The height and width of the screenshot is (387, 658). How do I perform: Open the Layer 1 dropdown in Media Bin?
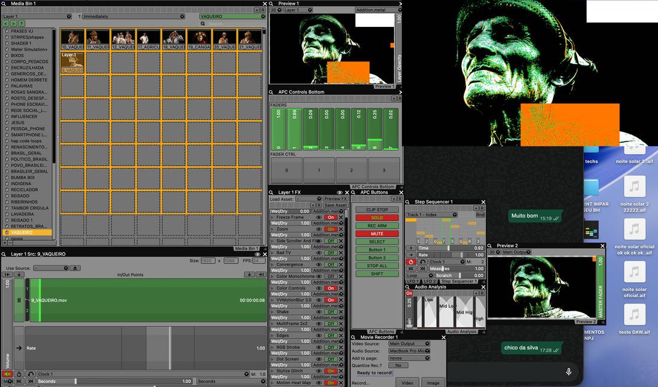pyautogui.click(x=37, y=16)
